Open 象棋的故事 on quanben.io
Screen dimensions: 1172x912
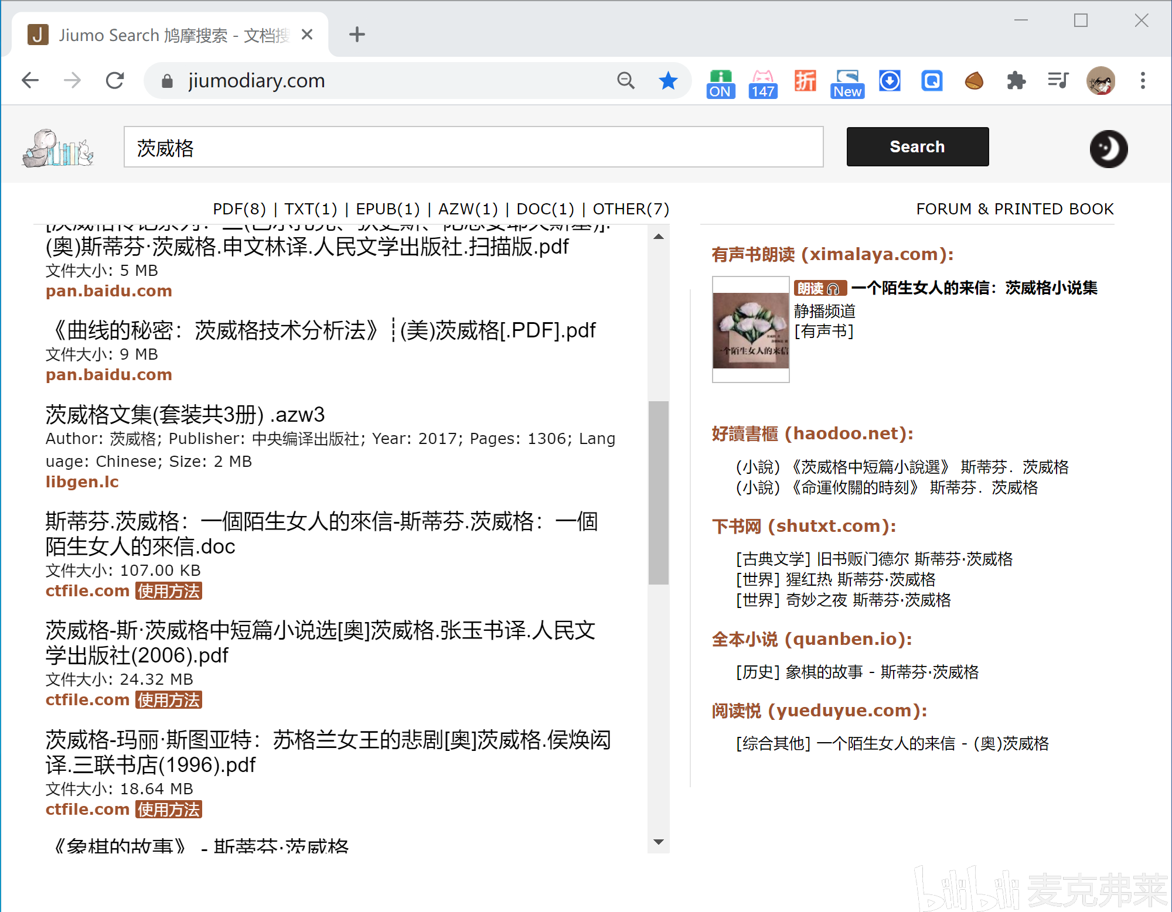(x=857, y=672)
